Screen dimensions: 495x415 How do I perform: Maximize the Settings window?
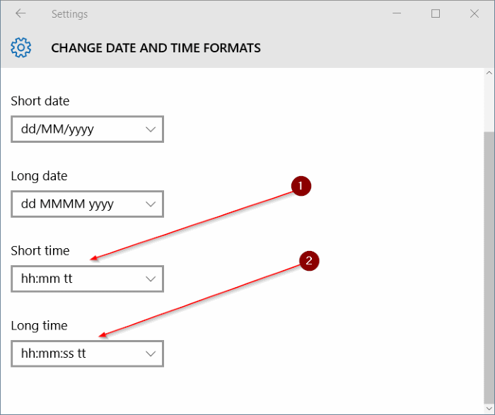pos(436,13)
